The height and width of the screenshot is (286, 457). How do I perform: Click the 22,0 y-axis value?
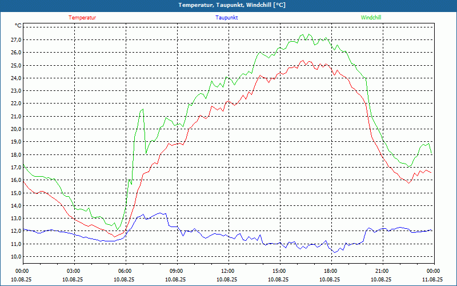pos(17,104)
